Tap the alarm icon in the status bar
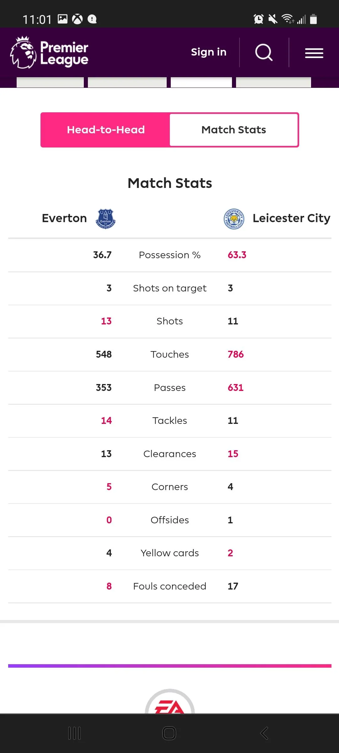339x753 pixels. (x=258, y=19)
